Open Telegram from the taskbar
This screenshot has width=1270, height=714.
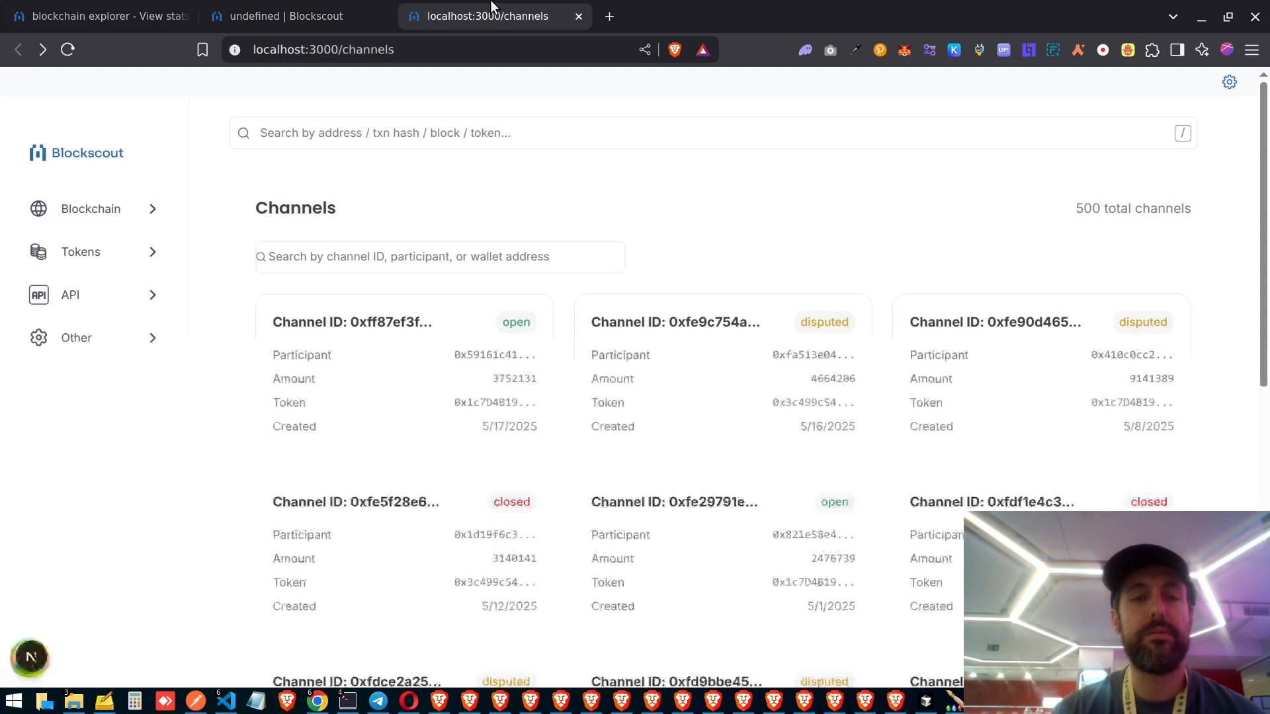tap(378, 701)
